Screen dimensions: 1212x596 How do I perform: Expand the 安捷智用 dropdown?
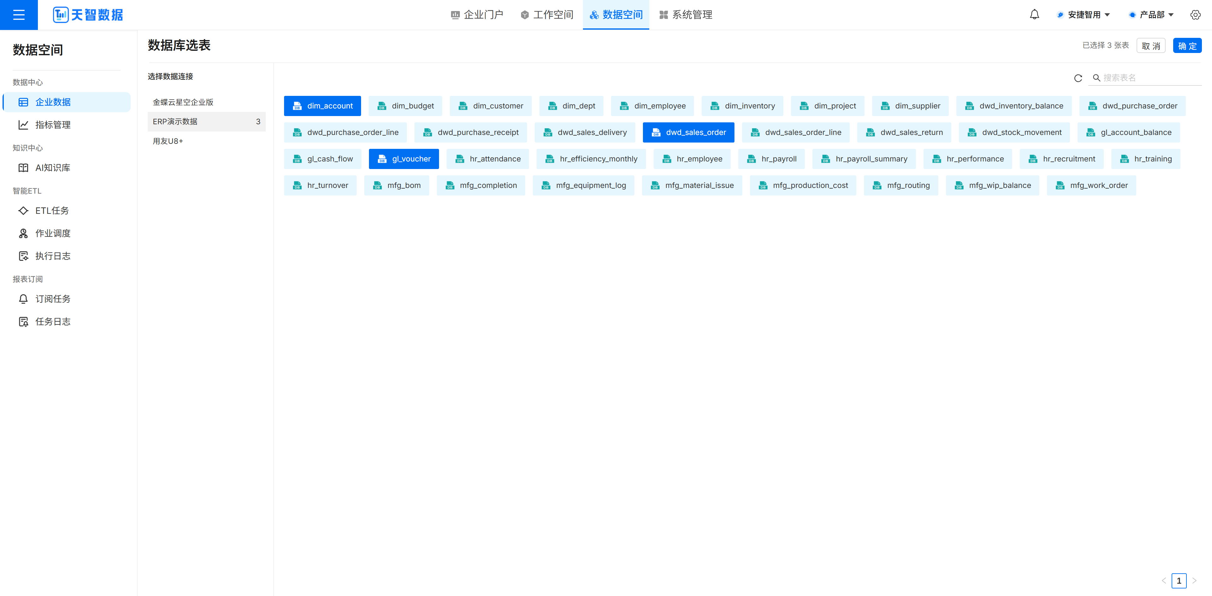pyautogui.click(x=1084, y=15)
